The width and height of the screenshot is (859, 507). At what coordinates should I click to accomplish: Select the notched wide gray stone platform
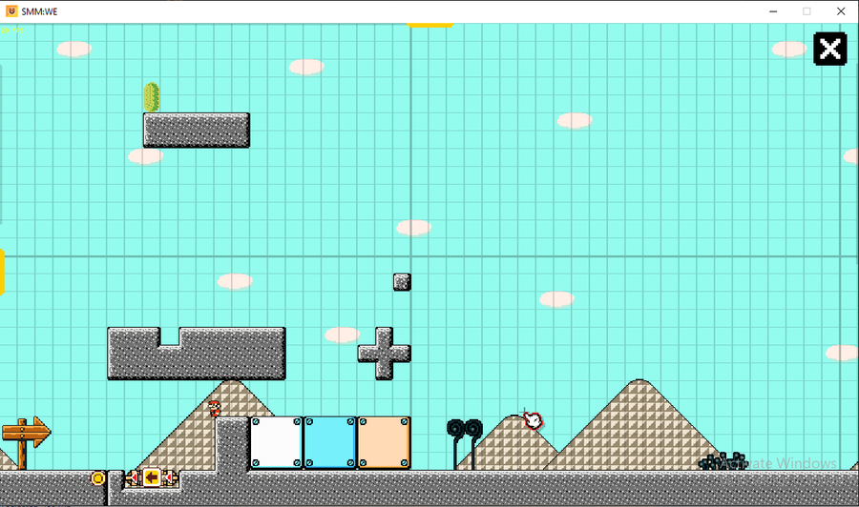coord(196,354)
